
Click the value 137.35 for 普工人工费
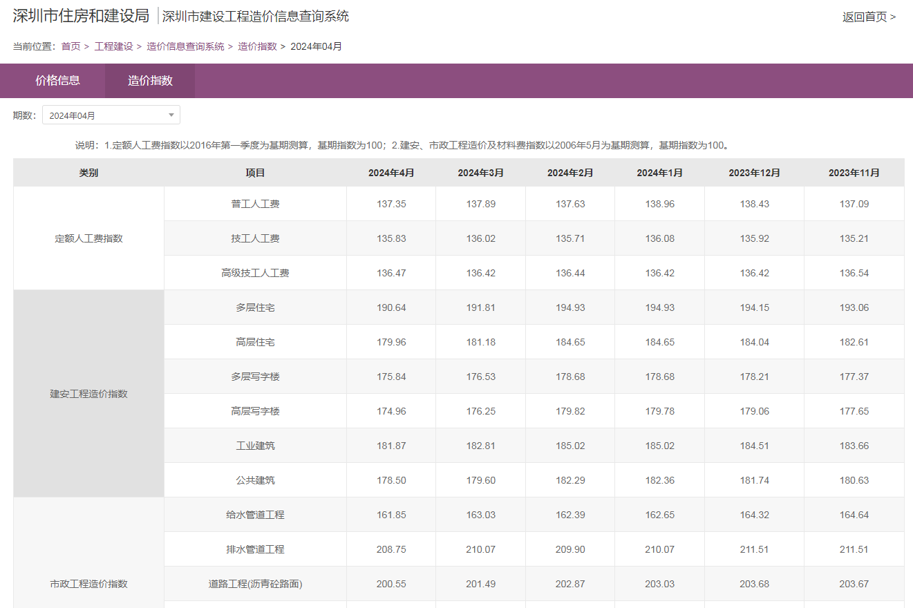[x=391, y=204]
